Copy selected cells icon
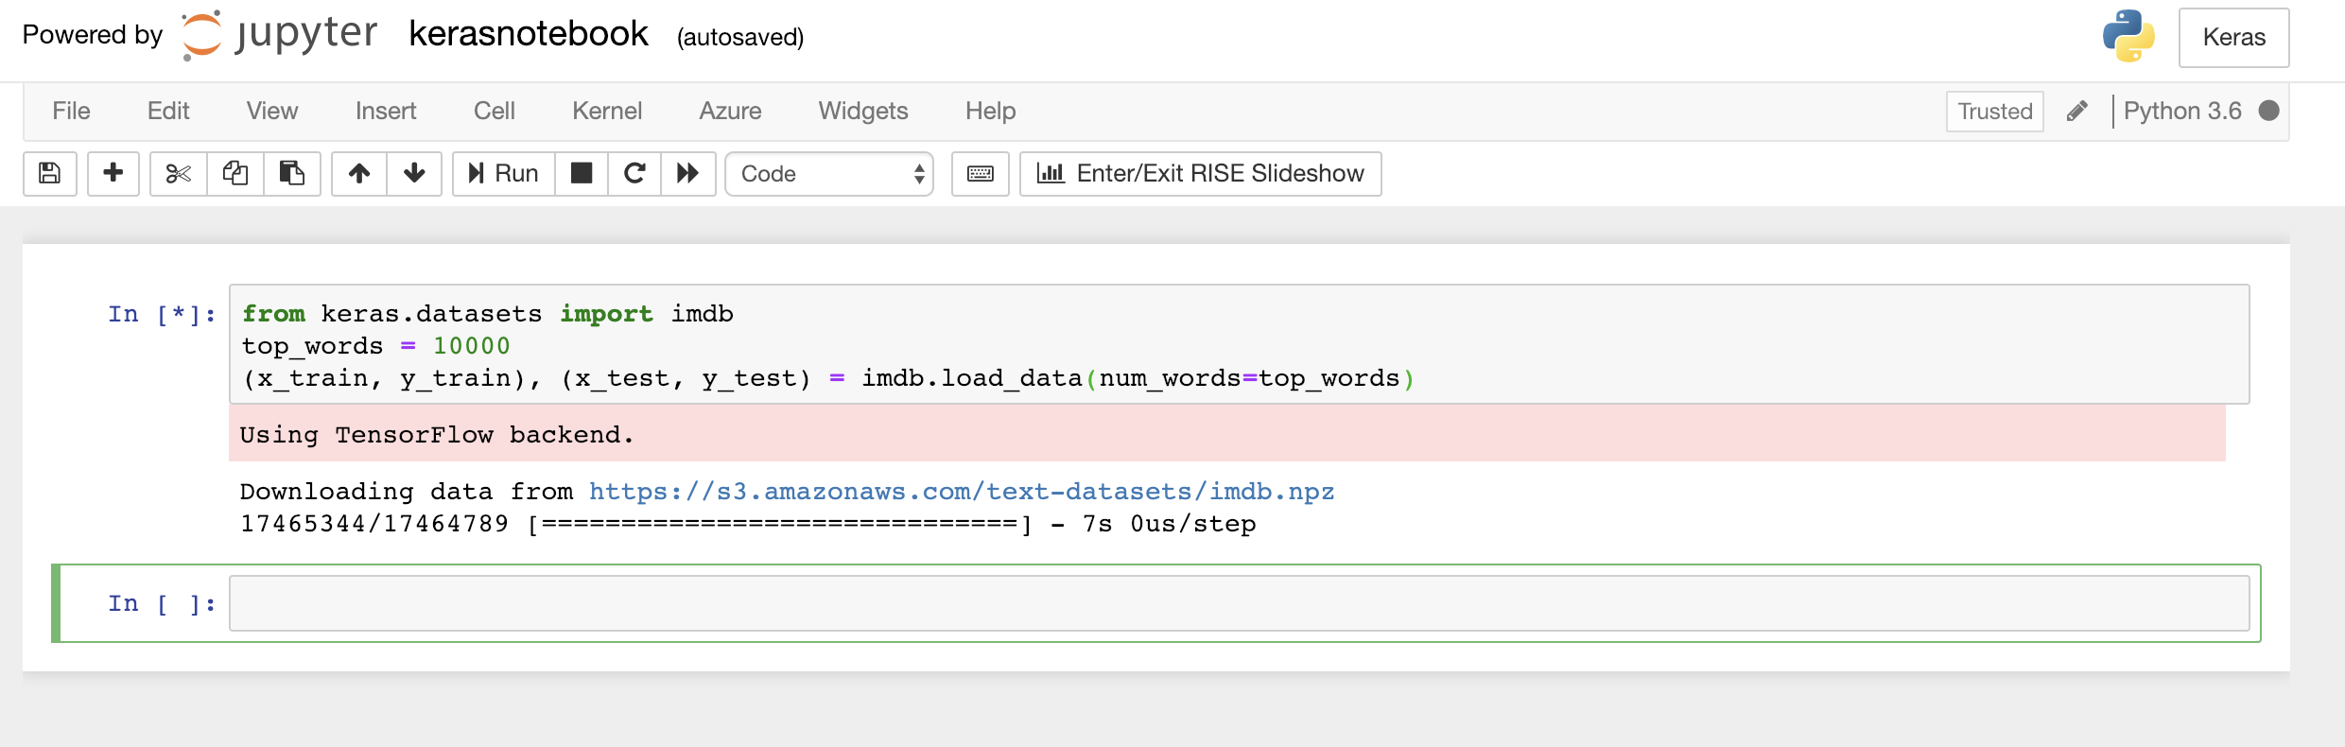2345x747 pixels. [x=235, y=173]
